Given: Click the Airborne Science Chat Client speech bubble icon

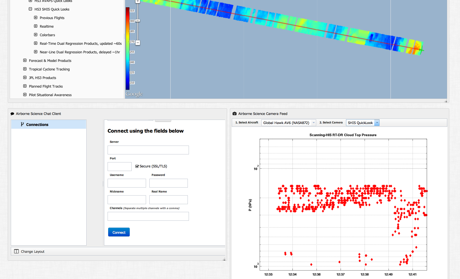Looking at the screenshot, I should click(x=12, y=114).
